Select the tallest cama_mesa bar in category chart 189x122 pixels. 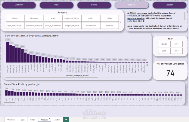click(8, 52)
